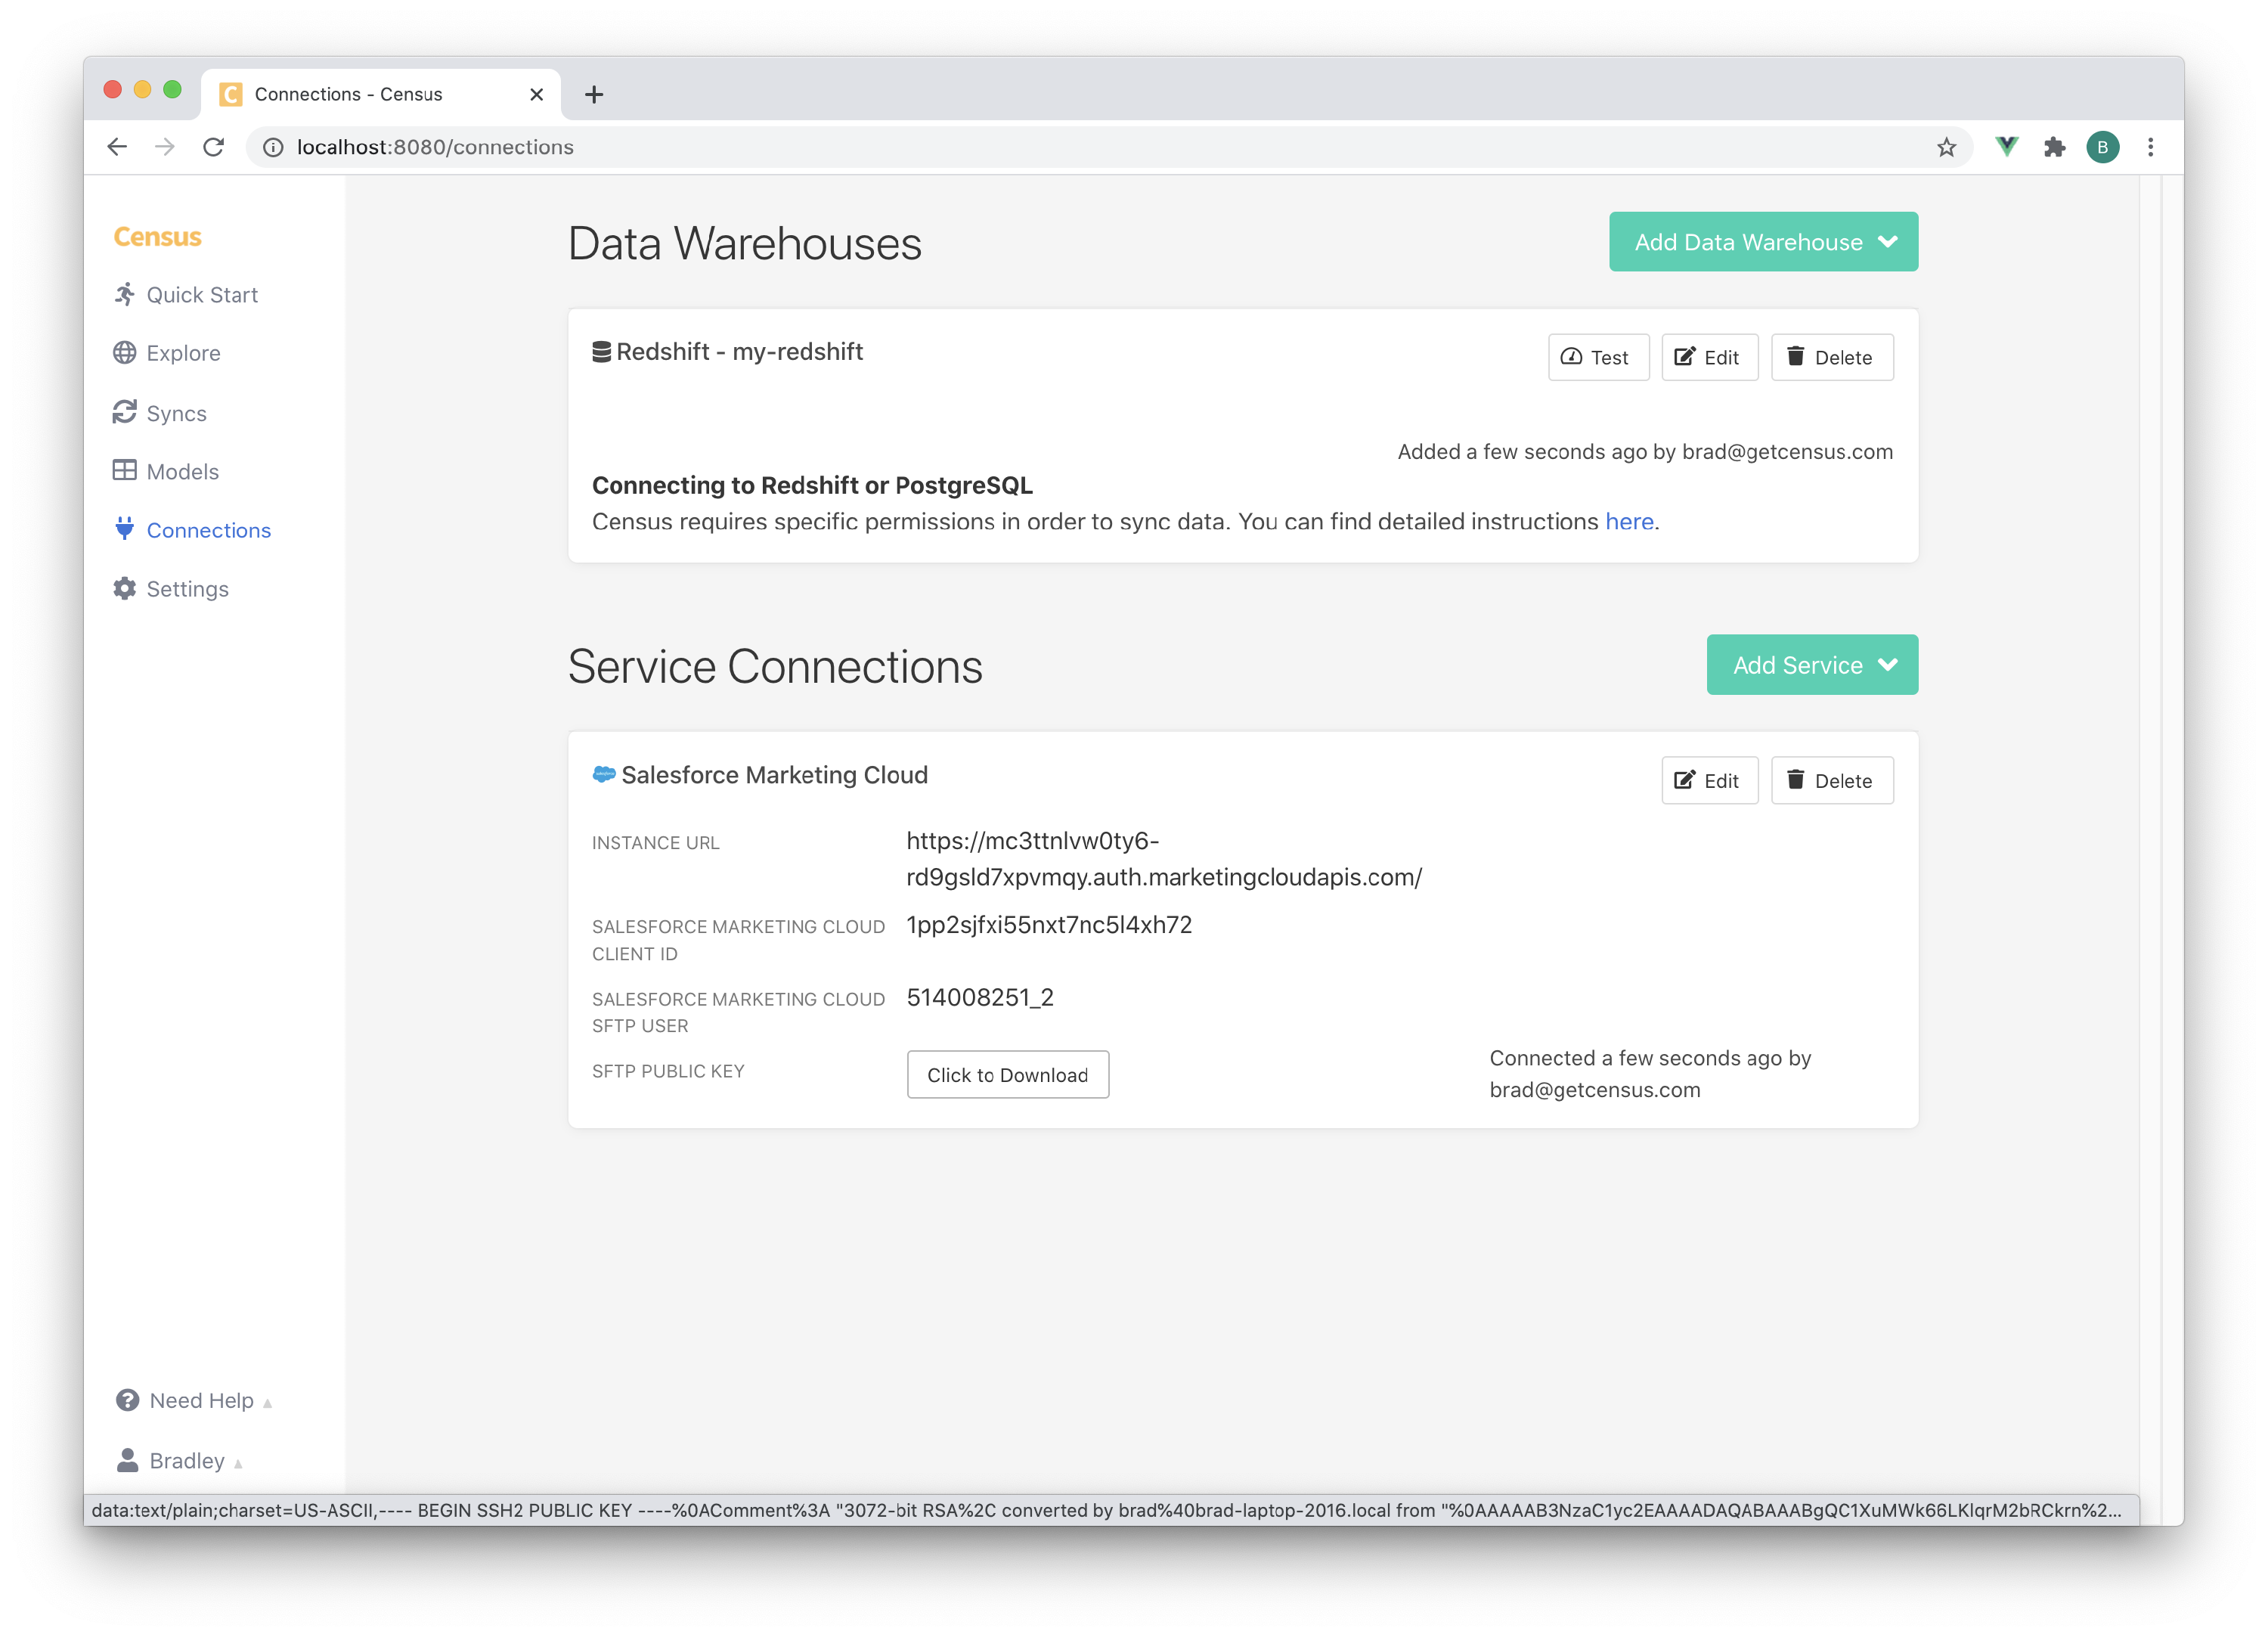Expand the Add Data Warehouse dropdown
The width and height of the screenshot is (2268, 1637).
[x=1763, y=242]
